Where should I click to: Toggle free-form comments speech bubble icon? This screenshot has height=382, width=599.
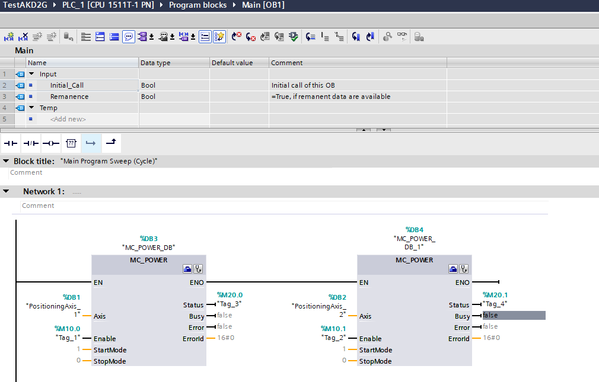click(129, 37)
